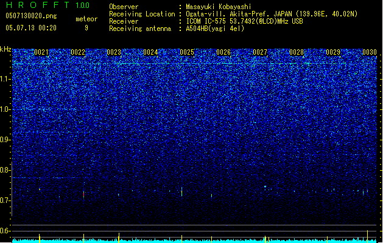383x243 pixels.
Task: Click the 0028 time marker
Action: tap(297, 52)
